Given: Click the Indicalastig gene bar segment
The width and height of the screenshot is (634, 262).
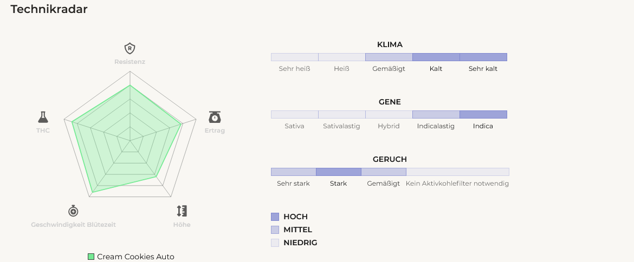Looking at the screenshot, I should [x=436, y=114].
